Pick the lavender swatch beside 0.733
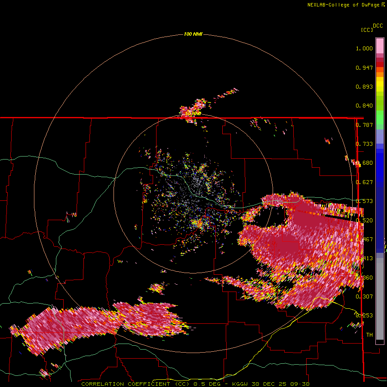 [x=380, y=136]
